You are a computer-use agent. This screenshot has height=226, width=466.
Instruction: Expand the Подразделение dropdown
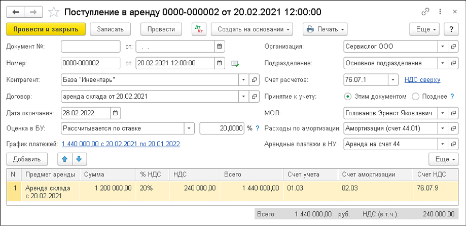(x=443, y=63)
